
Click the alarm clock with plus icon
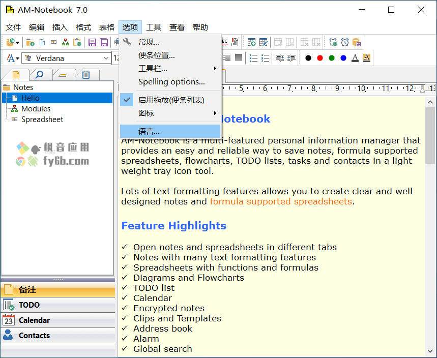coord(333,42)
